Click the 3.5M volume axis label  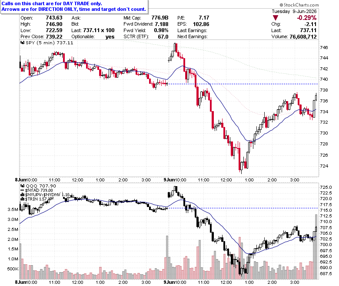click(x=13, y=209)
